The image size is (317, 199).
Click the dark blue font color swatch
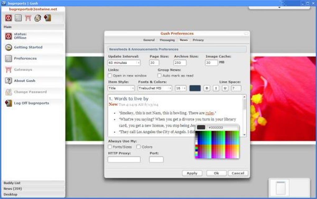pos(195,88)
